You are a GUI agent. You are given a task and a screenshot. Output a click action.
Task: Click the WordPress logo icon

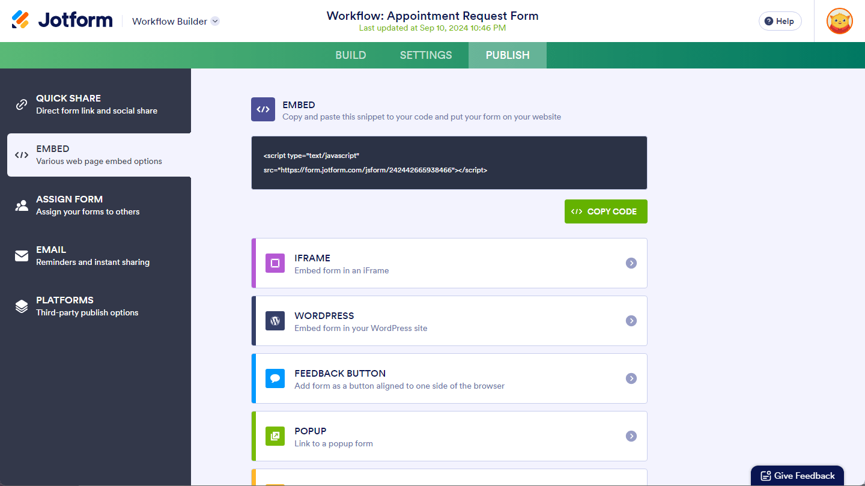275,321
